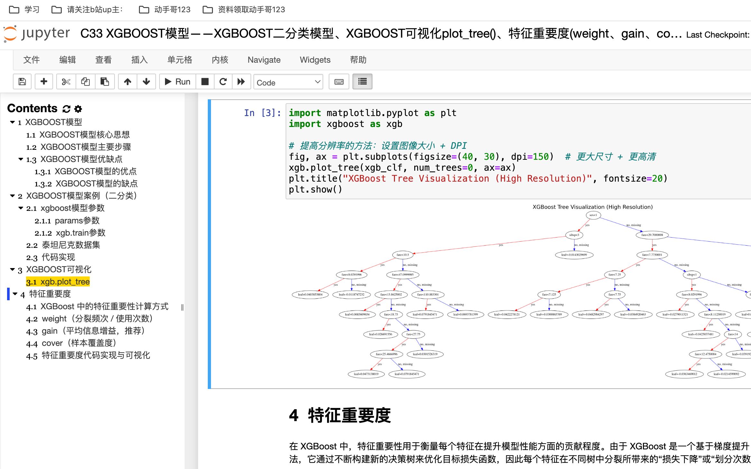Open the Contents settings gear
This screenshot has height=469, width=751.
[x=78, y=109]
